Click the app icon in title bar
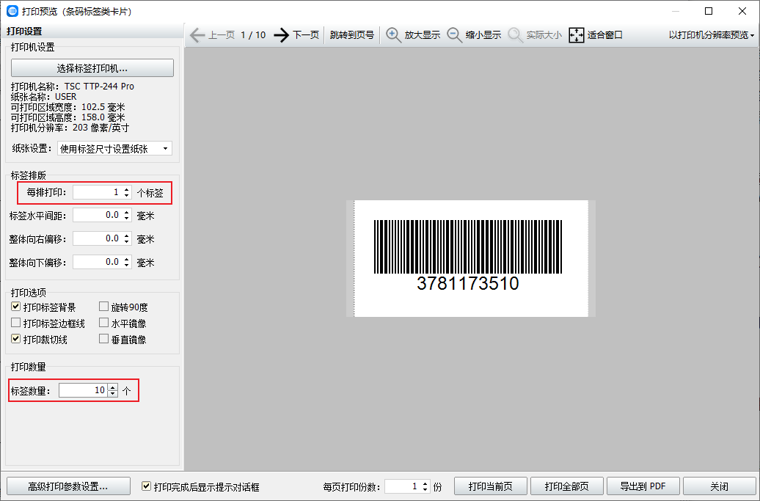Image resolution: width=760 pixels, height=501 pixels. pyautogui.click(x=12, y=11)
